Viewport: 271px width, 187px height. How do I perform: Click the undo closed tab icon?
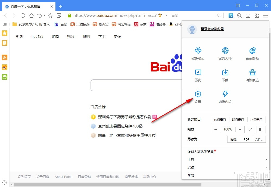pyautogui.click(x=39, y=15)
